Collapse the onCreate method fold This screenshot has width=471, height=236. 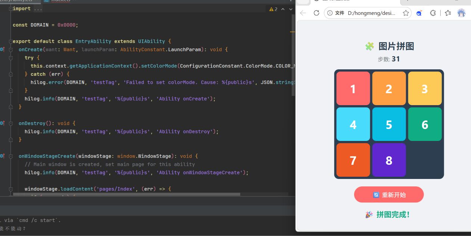tap(10, 50)
